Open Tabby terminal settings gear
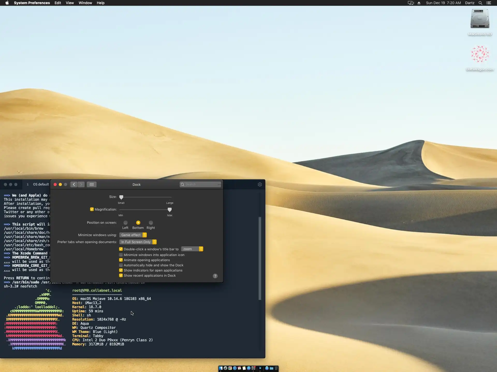 click(x=260, y=184)
